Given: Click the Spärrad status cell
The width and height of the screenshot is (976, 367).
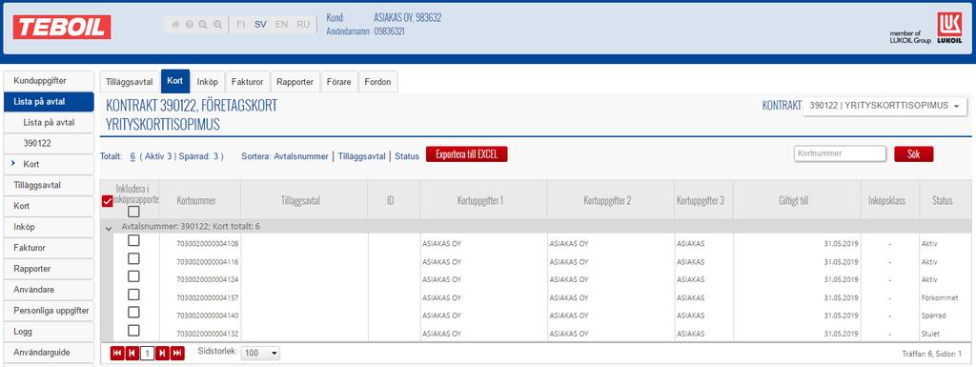Looking at the screenshot, I should tap(934, 316).
